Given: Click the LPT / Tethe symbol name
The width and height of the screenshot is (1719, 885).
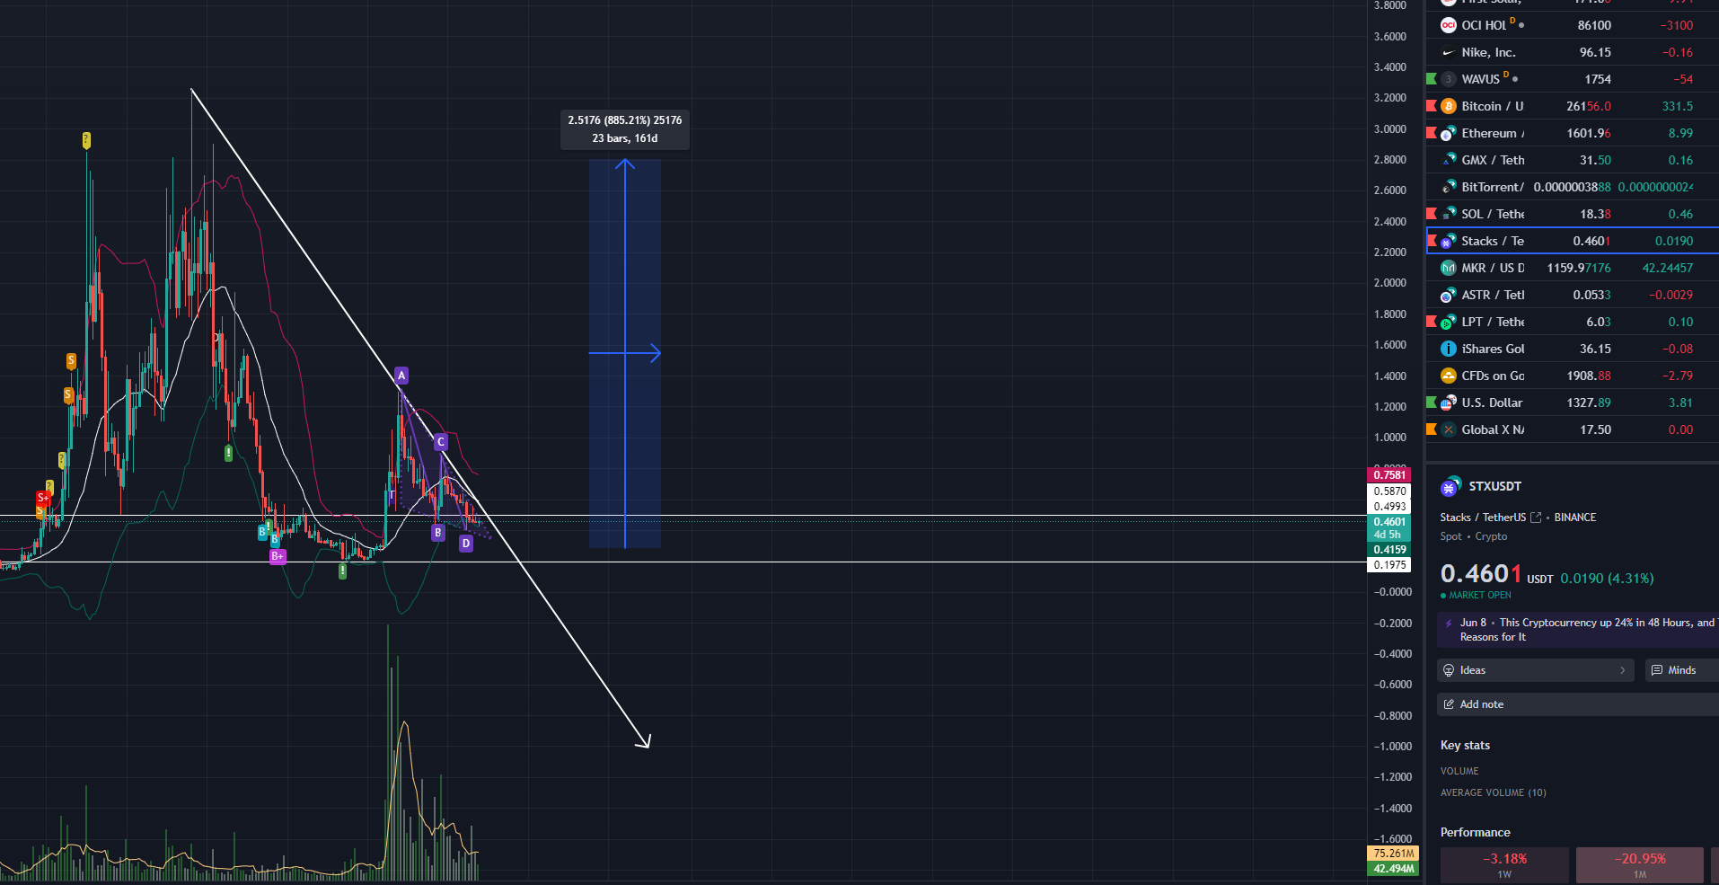Looking at the screenshot, I should (x=1493, y=322).
